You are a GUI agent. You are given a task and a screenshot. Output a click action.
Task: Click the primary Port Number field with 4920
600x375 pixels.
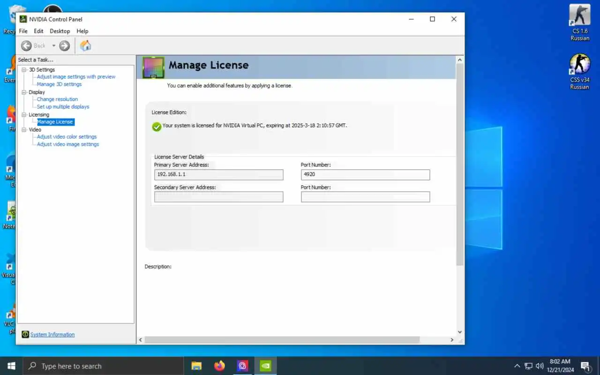click(365, 175)
